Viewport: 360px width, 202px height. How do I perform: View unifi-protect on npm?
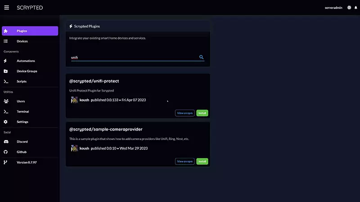pos(185,113)
